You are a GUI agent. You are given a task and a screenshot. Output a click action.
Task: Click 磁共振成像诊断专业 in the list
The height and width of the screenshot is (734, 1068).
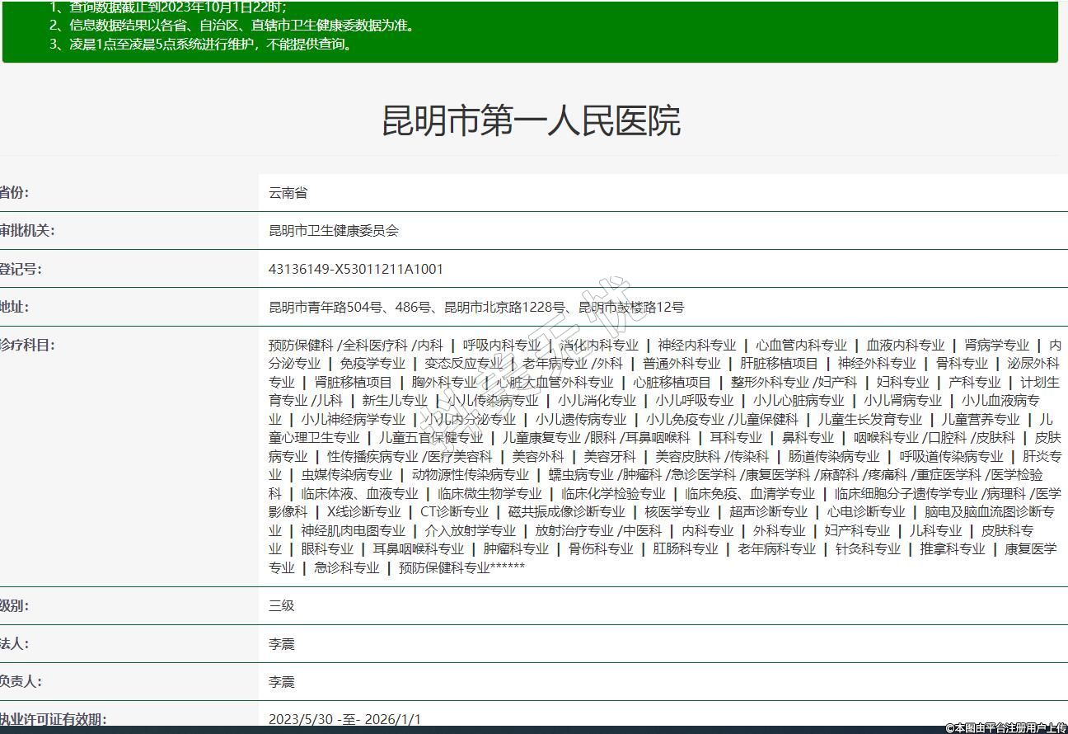566,511
